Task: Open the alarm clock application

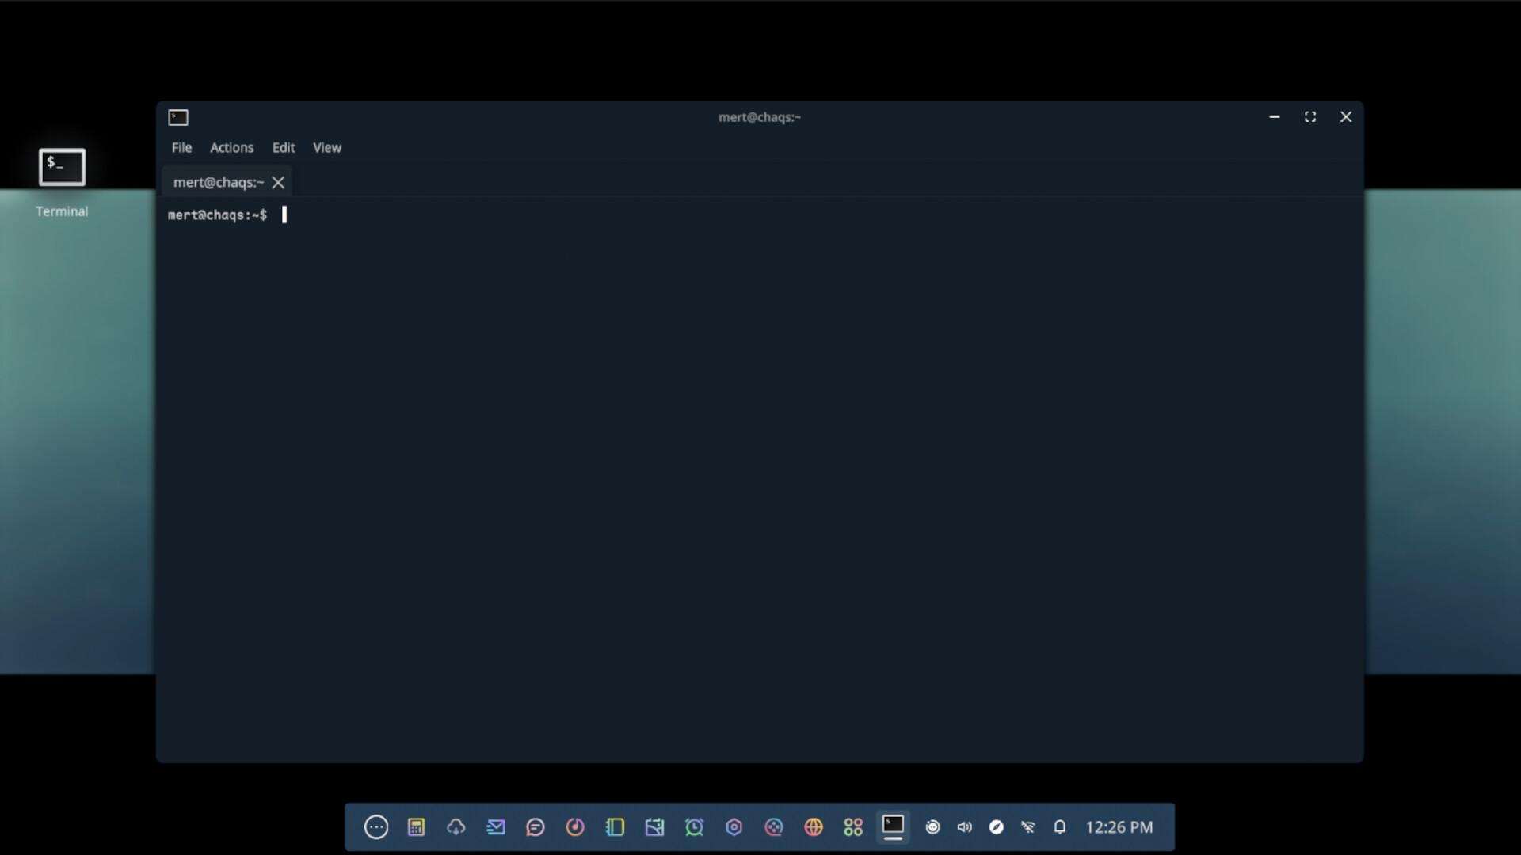Action: (x=695, y=826)
